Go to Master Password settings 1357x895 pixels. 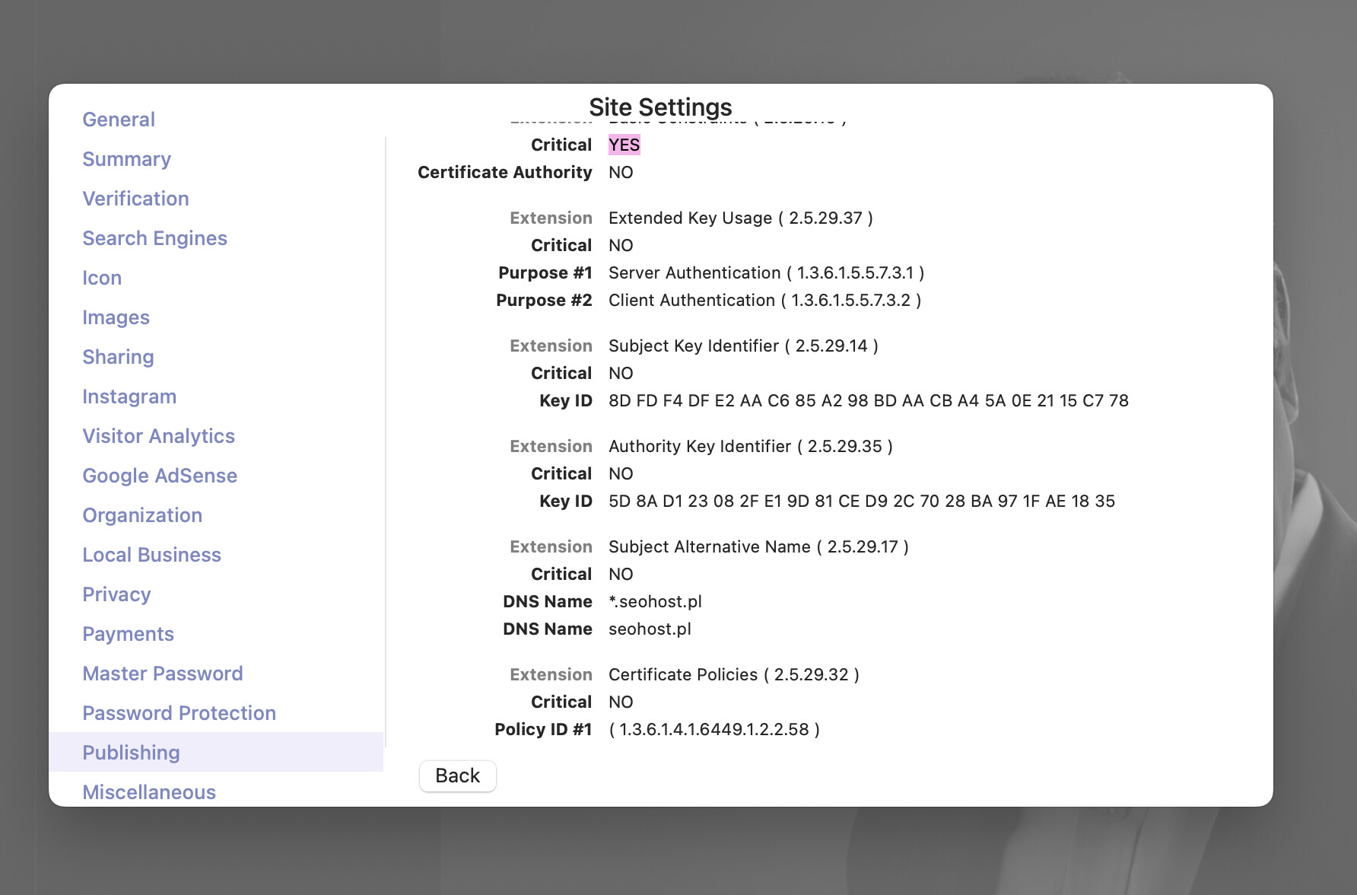pos(163,674)
